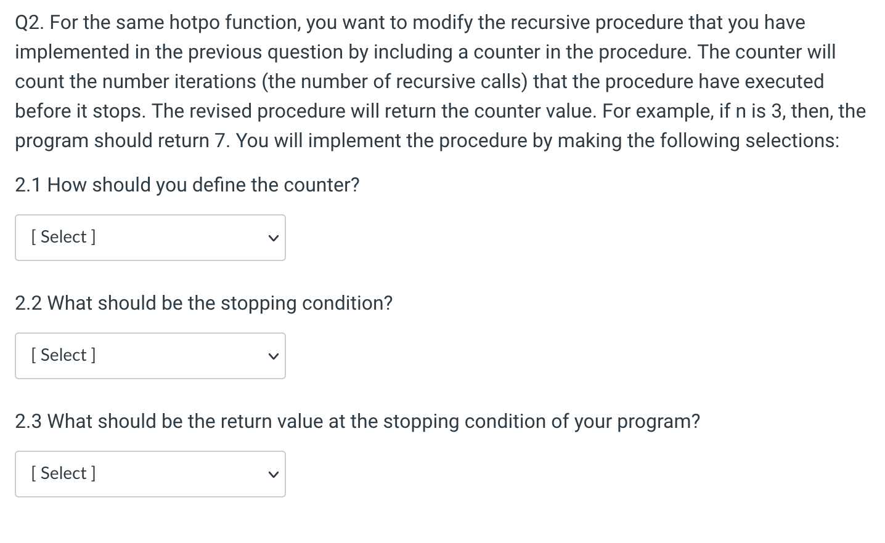
Task: Click the '2.2' question number
Action: click(x=28, y=303)
